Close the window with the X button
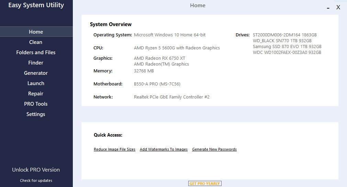Viewport: 347px width, 187px height. coord(338,7)
